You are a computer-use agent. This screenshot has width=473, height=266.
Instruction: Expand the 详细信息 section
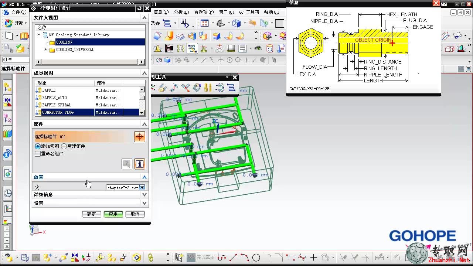coord(144,195)
